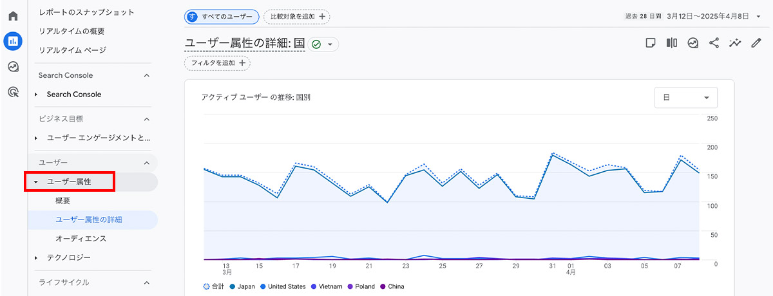The width and height of the screenshot is (773, 296).
Task: Click フィルタを追加 button
Action: click(x=218, y=63)
